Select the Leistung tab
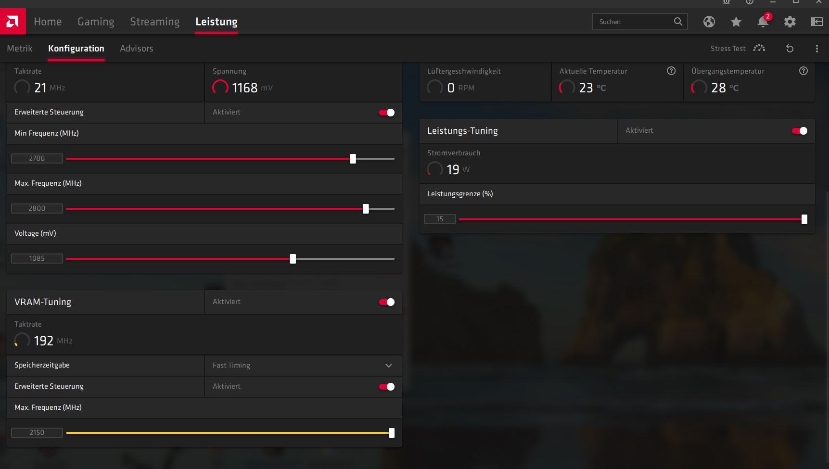 tap(217, 22)
